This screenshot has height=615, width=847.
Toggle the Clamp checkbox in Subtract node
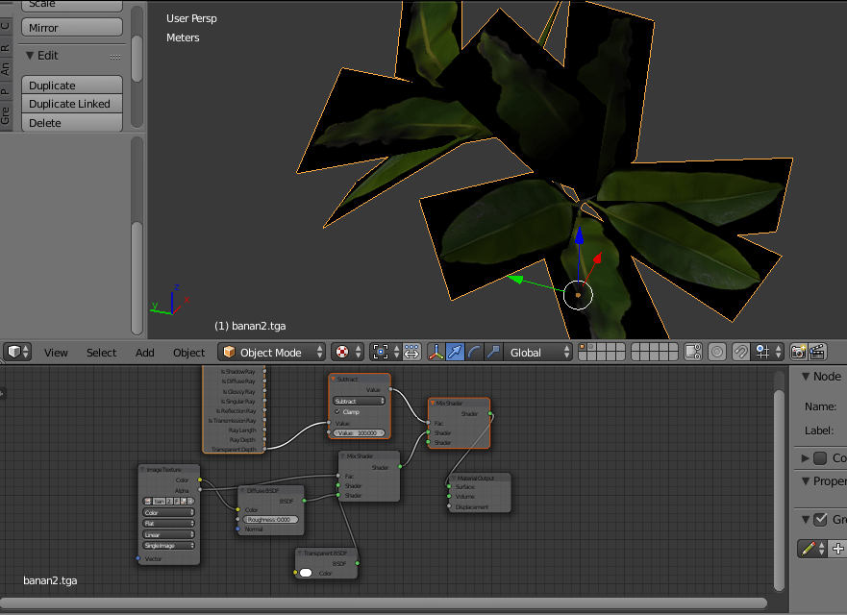(x=337, y=411)
